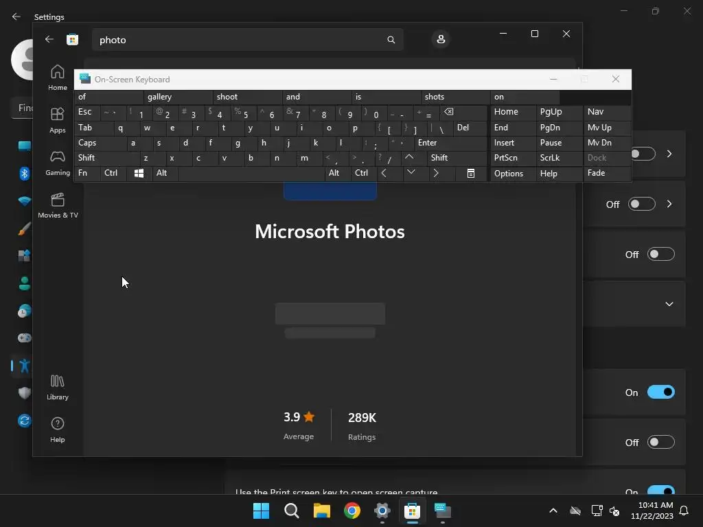Go back in Settings window
The image size is (703, 527).
click(16, 16)
